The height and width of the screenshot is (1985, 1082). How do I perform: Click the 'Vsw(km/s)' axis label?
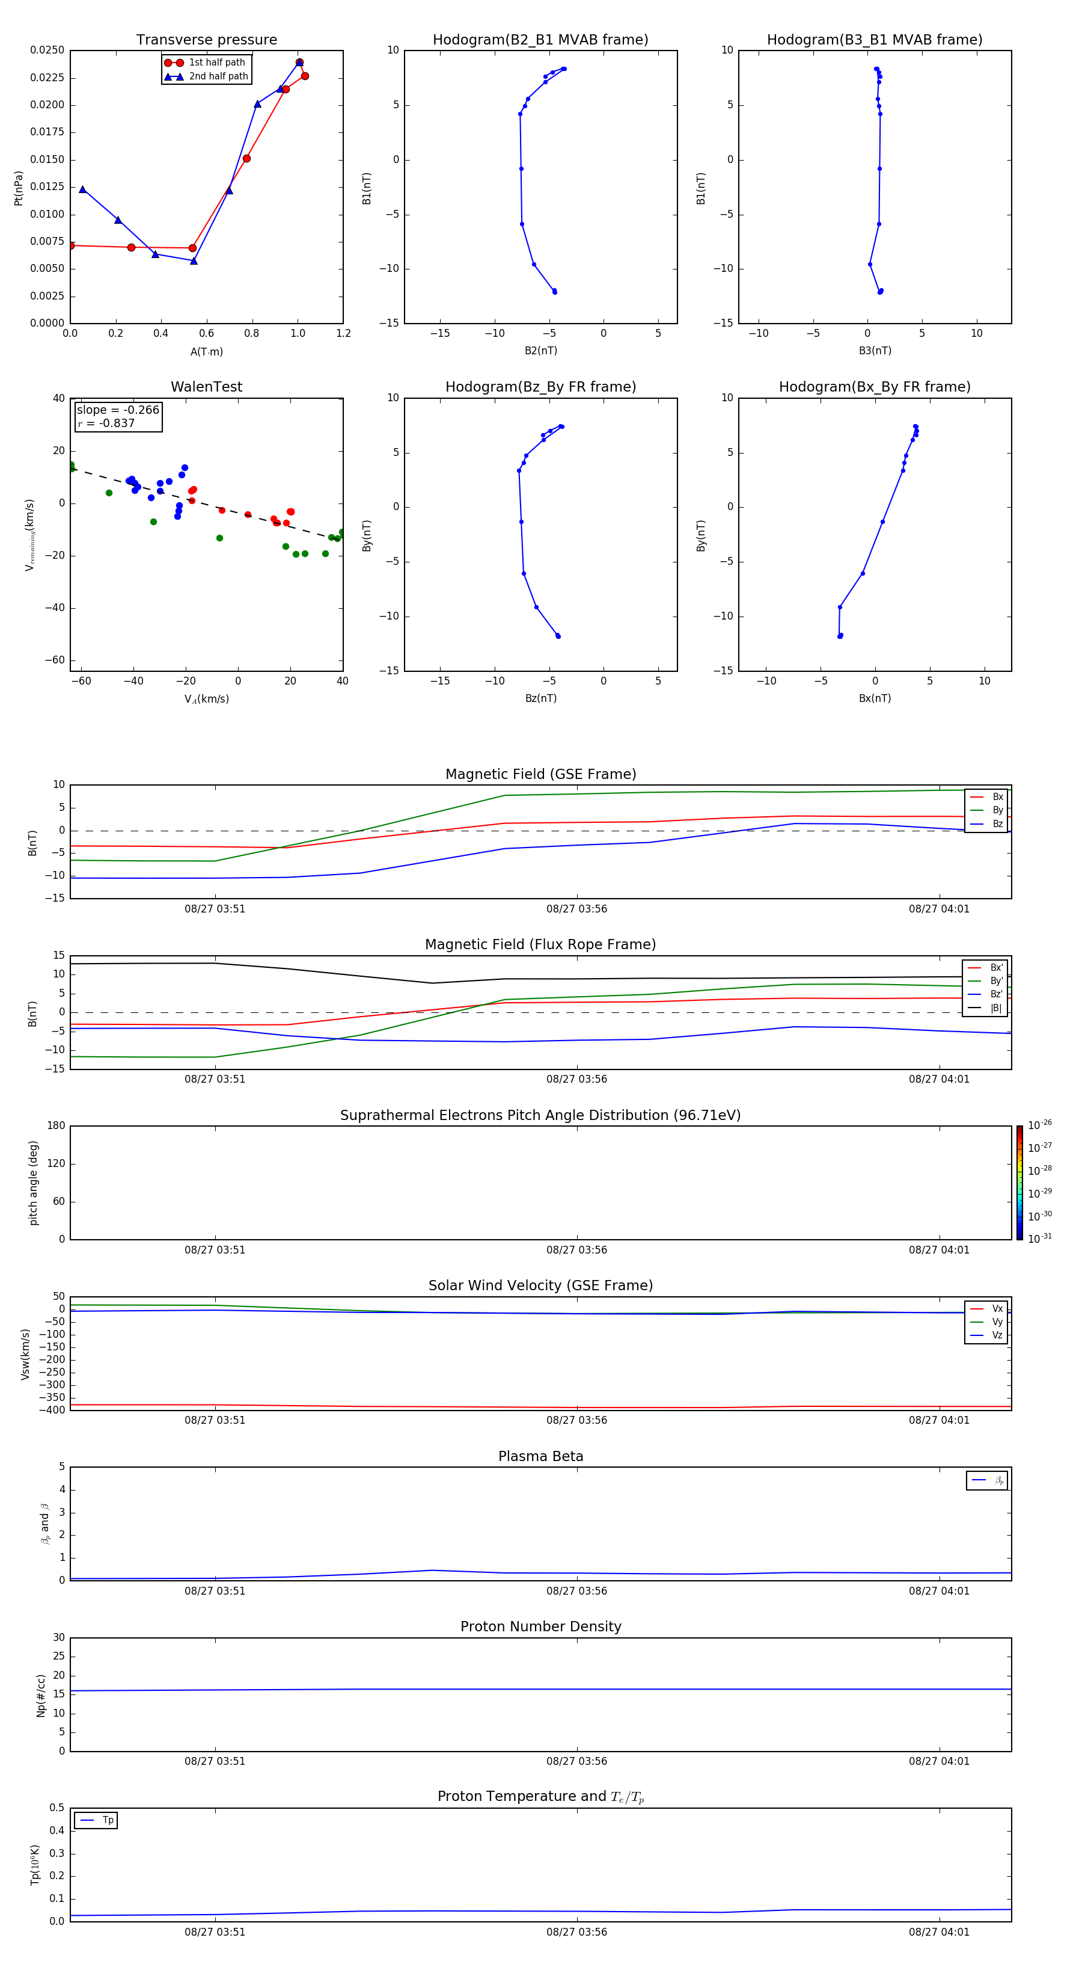click(x=25, y=1354)
